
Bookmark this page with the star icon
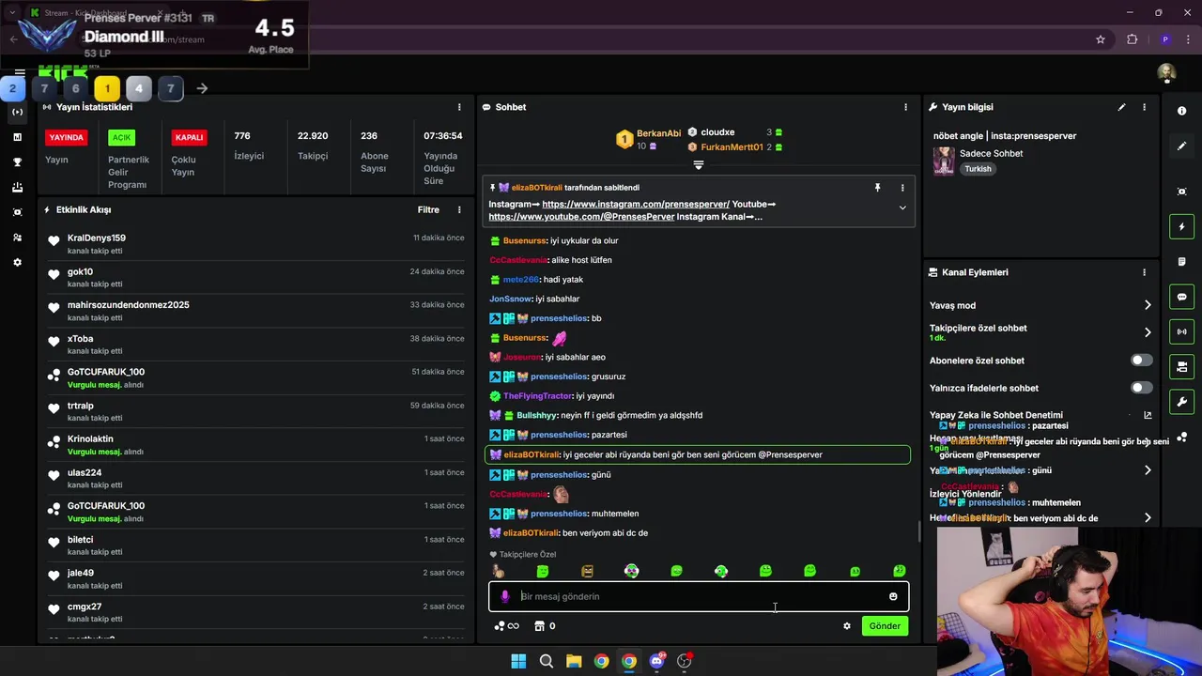click(x=1101, y=39)
